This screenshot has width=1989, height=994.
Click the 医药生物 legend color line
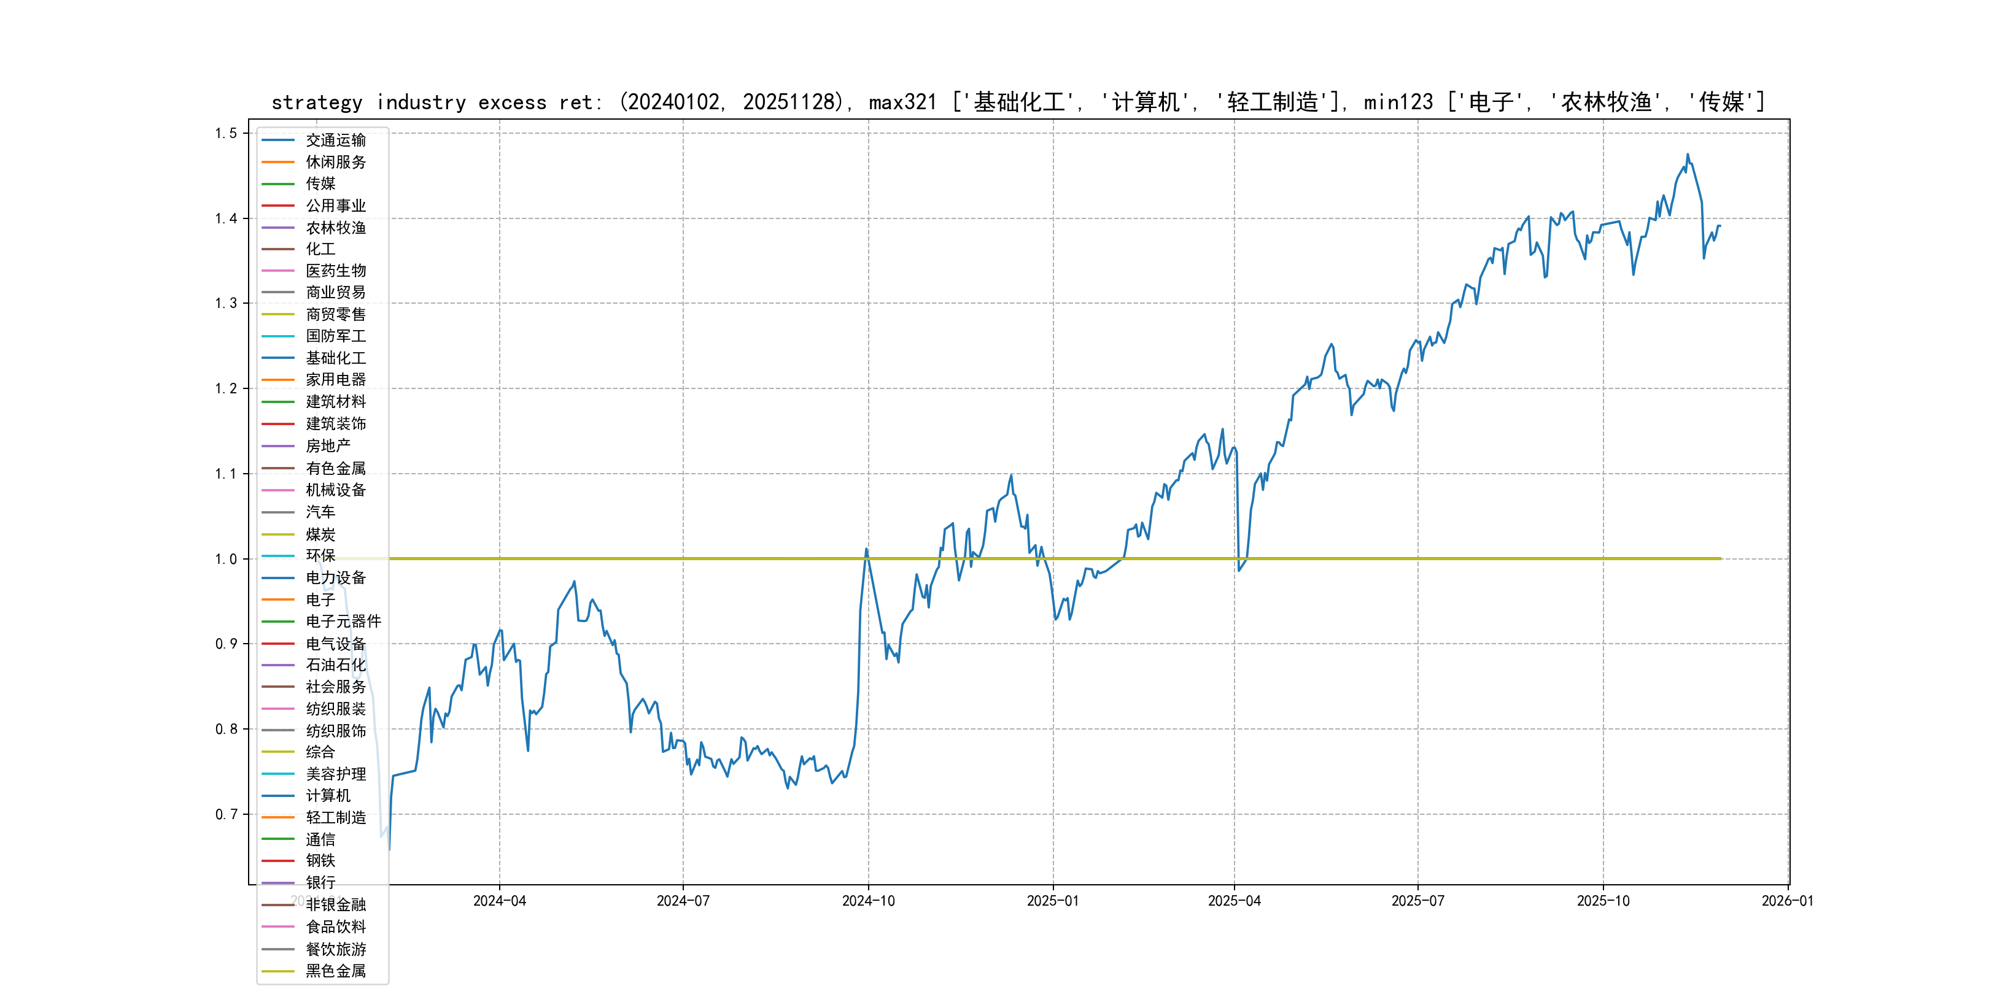278,271
